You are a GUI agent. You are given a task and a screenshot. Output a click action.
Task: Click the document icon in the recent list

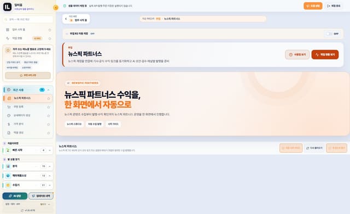[x=9, y=133]
